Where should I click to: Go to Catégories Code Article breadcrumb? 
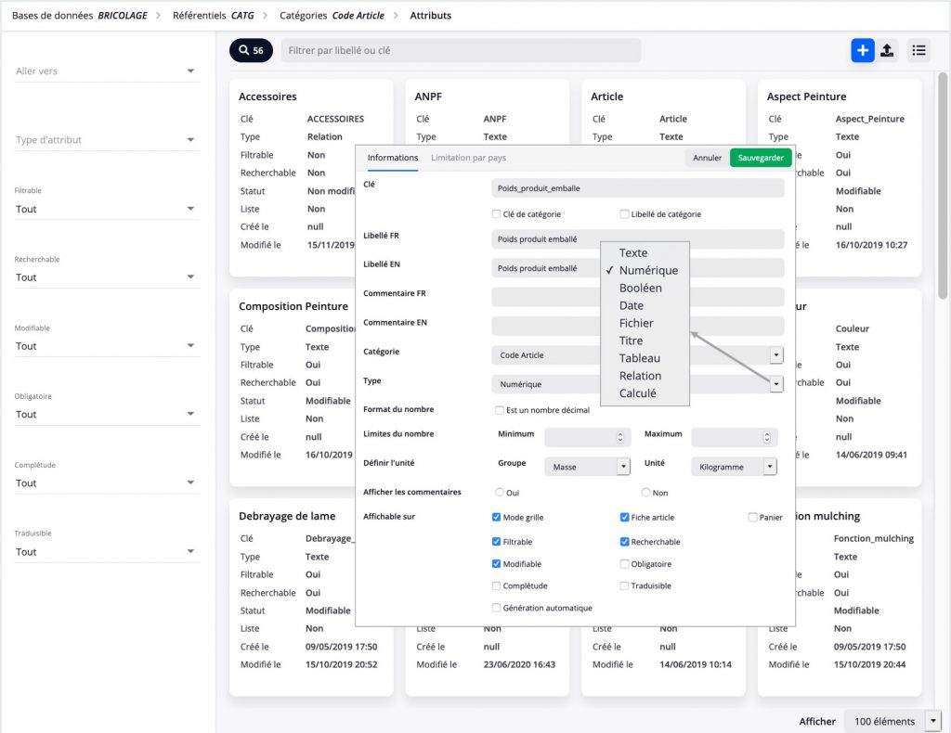coord(332,15)
